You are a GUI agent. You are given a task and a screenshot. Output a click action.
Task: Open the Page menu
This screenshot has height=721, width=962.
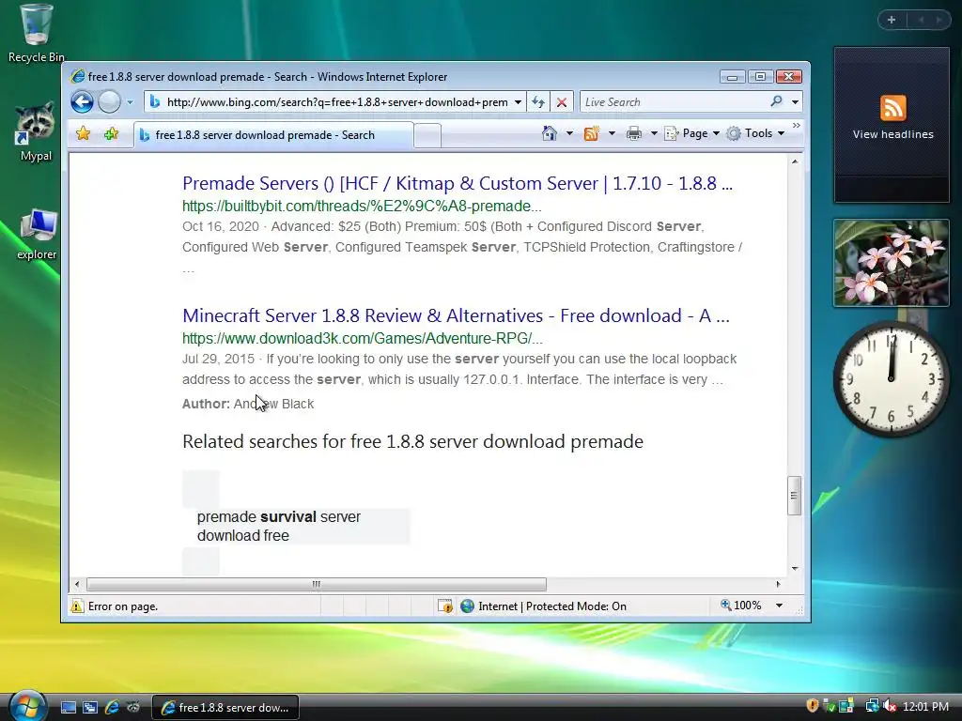tap(692, 133)
